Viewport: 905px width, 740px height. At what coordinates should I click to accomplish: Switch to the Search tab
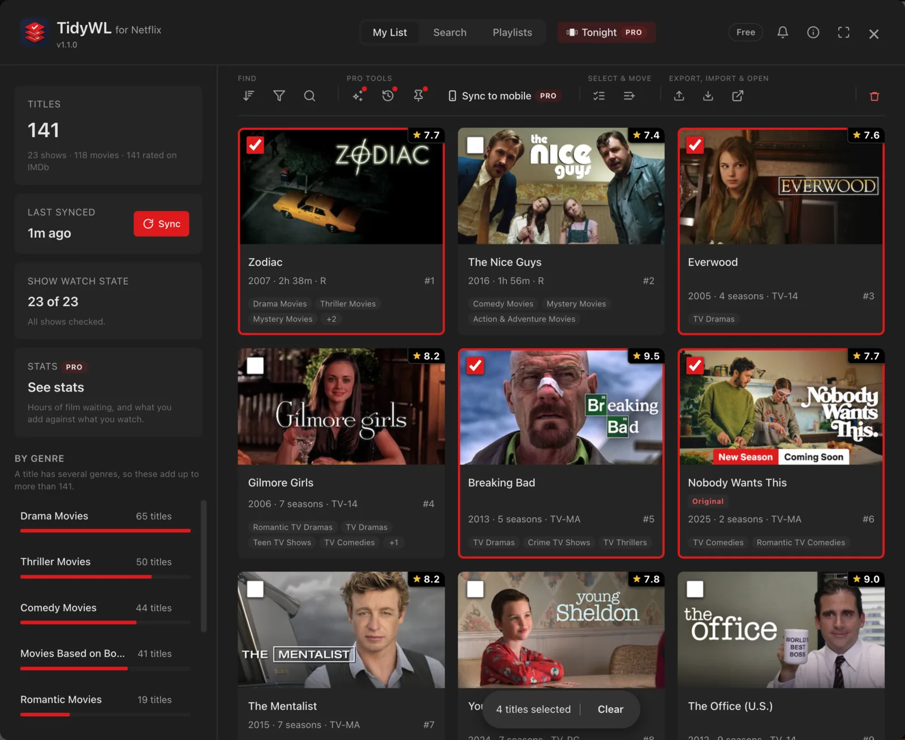click(450, 33)
